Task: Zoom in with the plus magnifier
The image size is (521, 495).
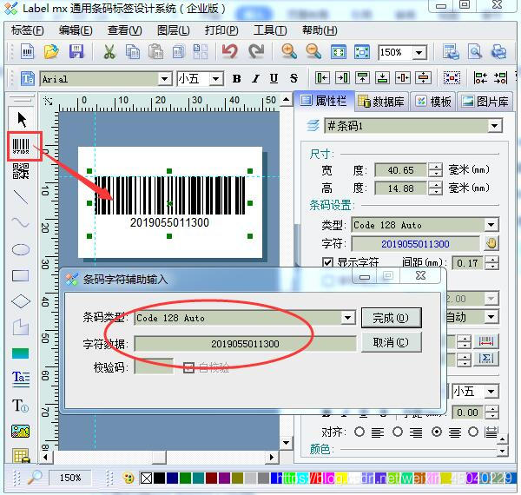Action: coord(289,52)
